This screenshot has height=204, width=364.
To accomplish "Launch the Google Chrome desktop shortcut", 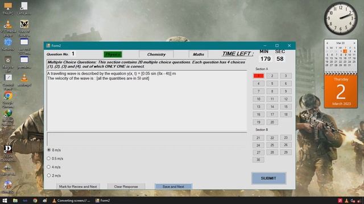I will tap(8, 100).
